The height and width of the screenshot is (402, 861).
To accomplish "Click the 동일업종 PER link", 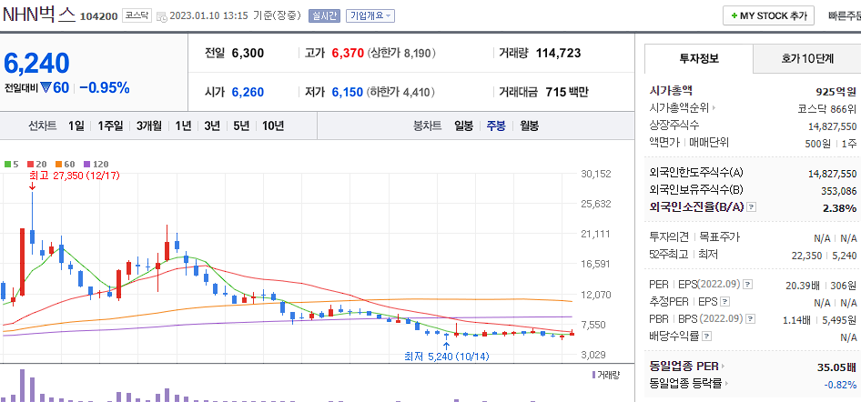I will (x=686, y=366).
